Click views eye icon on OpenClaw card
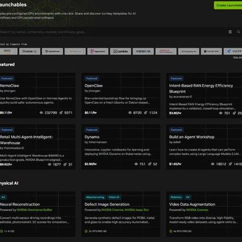Image resolution: width=242 pixels, height=242 pixels. tap(130, 112)
